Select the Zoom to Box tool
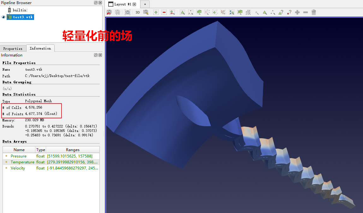 146,12
